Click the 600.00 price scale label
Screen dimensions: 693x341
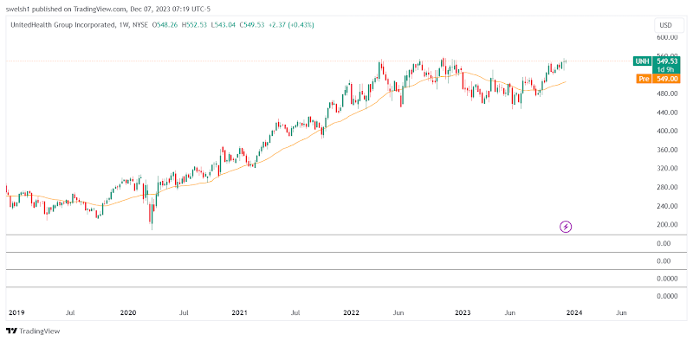pyautogui.click(x=668, y=37)
